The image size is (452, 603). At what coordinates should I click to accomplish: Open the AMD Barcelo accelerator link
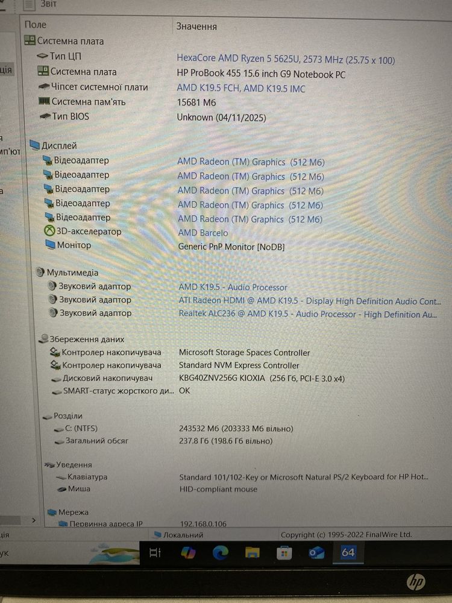[203, 233]
